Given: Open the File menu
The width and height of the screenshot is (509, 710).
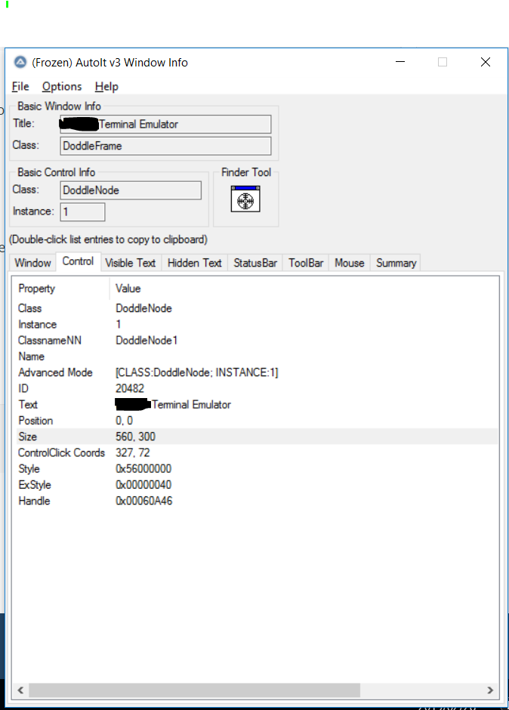Looking at the screenshot, I should point(20,87).
